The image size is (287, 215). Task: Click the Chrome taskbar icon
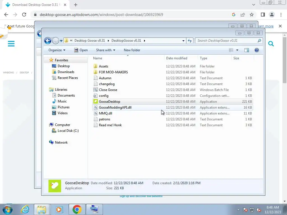[x=77, y=209]
